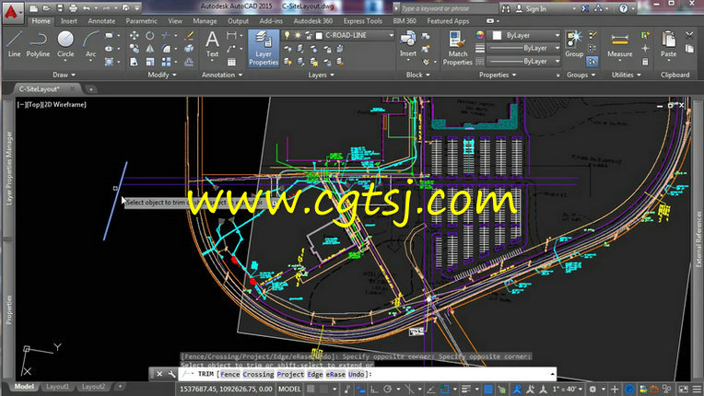Expand the Modify panel
The width and height of the screenshot is (704, 396).
pyautogui.click(x=161, y=75)
